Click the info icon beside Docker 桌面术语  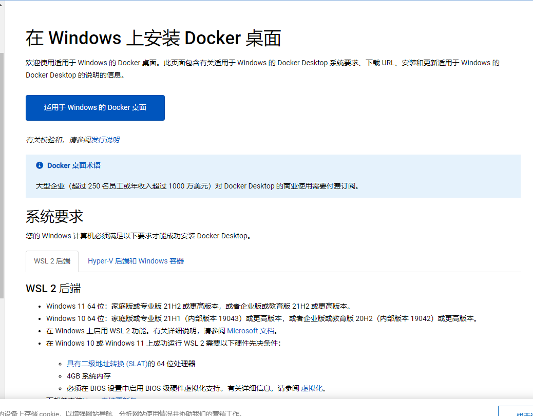40,165
